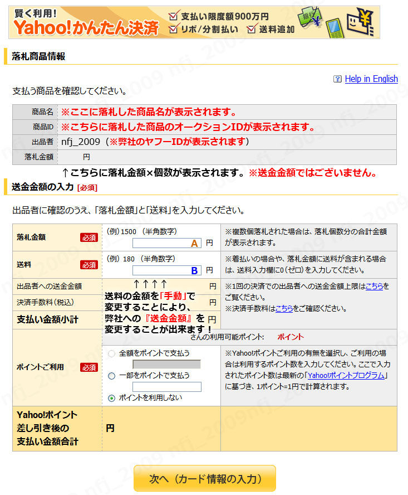Click the 商品ID row label
This screenshot has width=408, height=495.
pos(43,127)
